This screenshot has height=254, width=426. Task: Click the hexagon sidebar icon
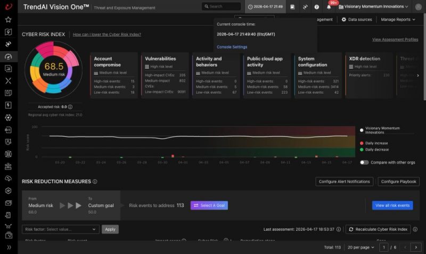click(9, 191)
